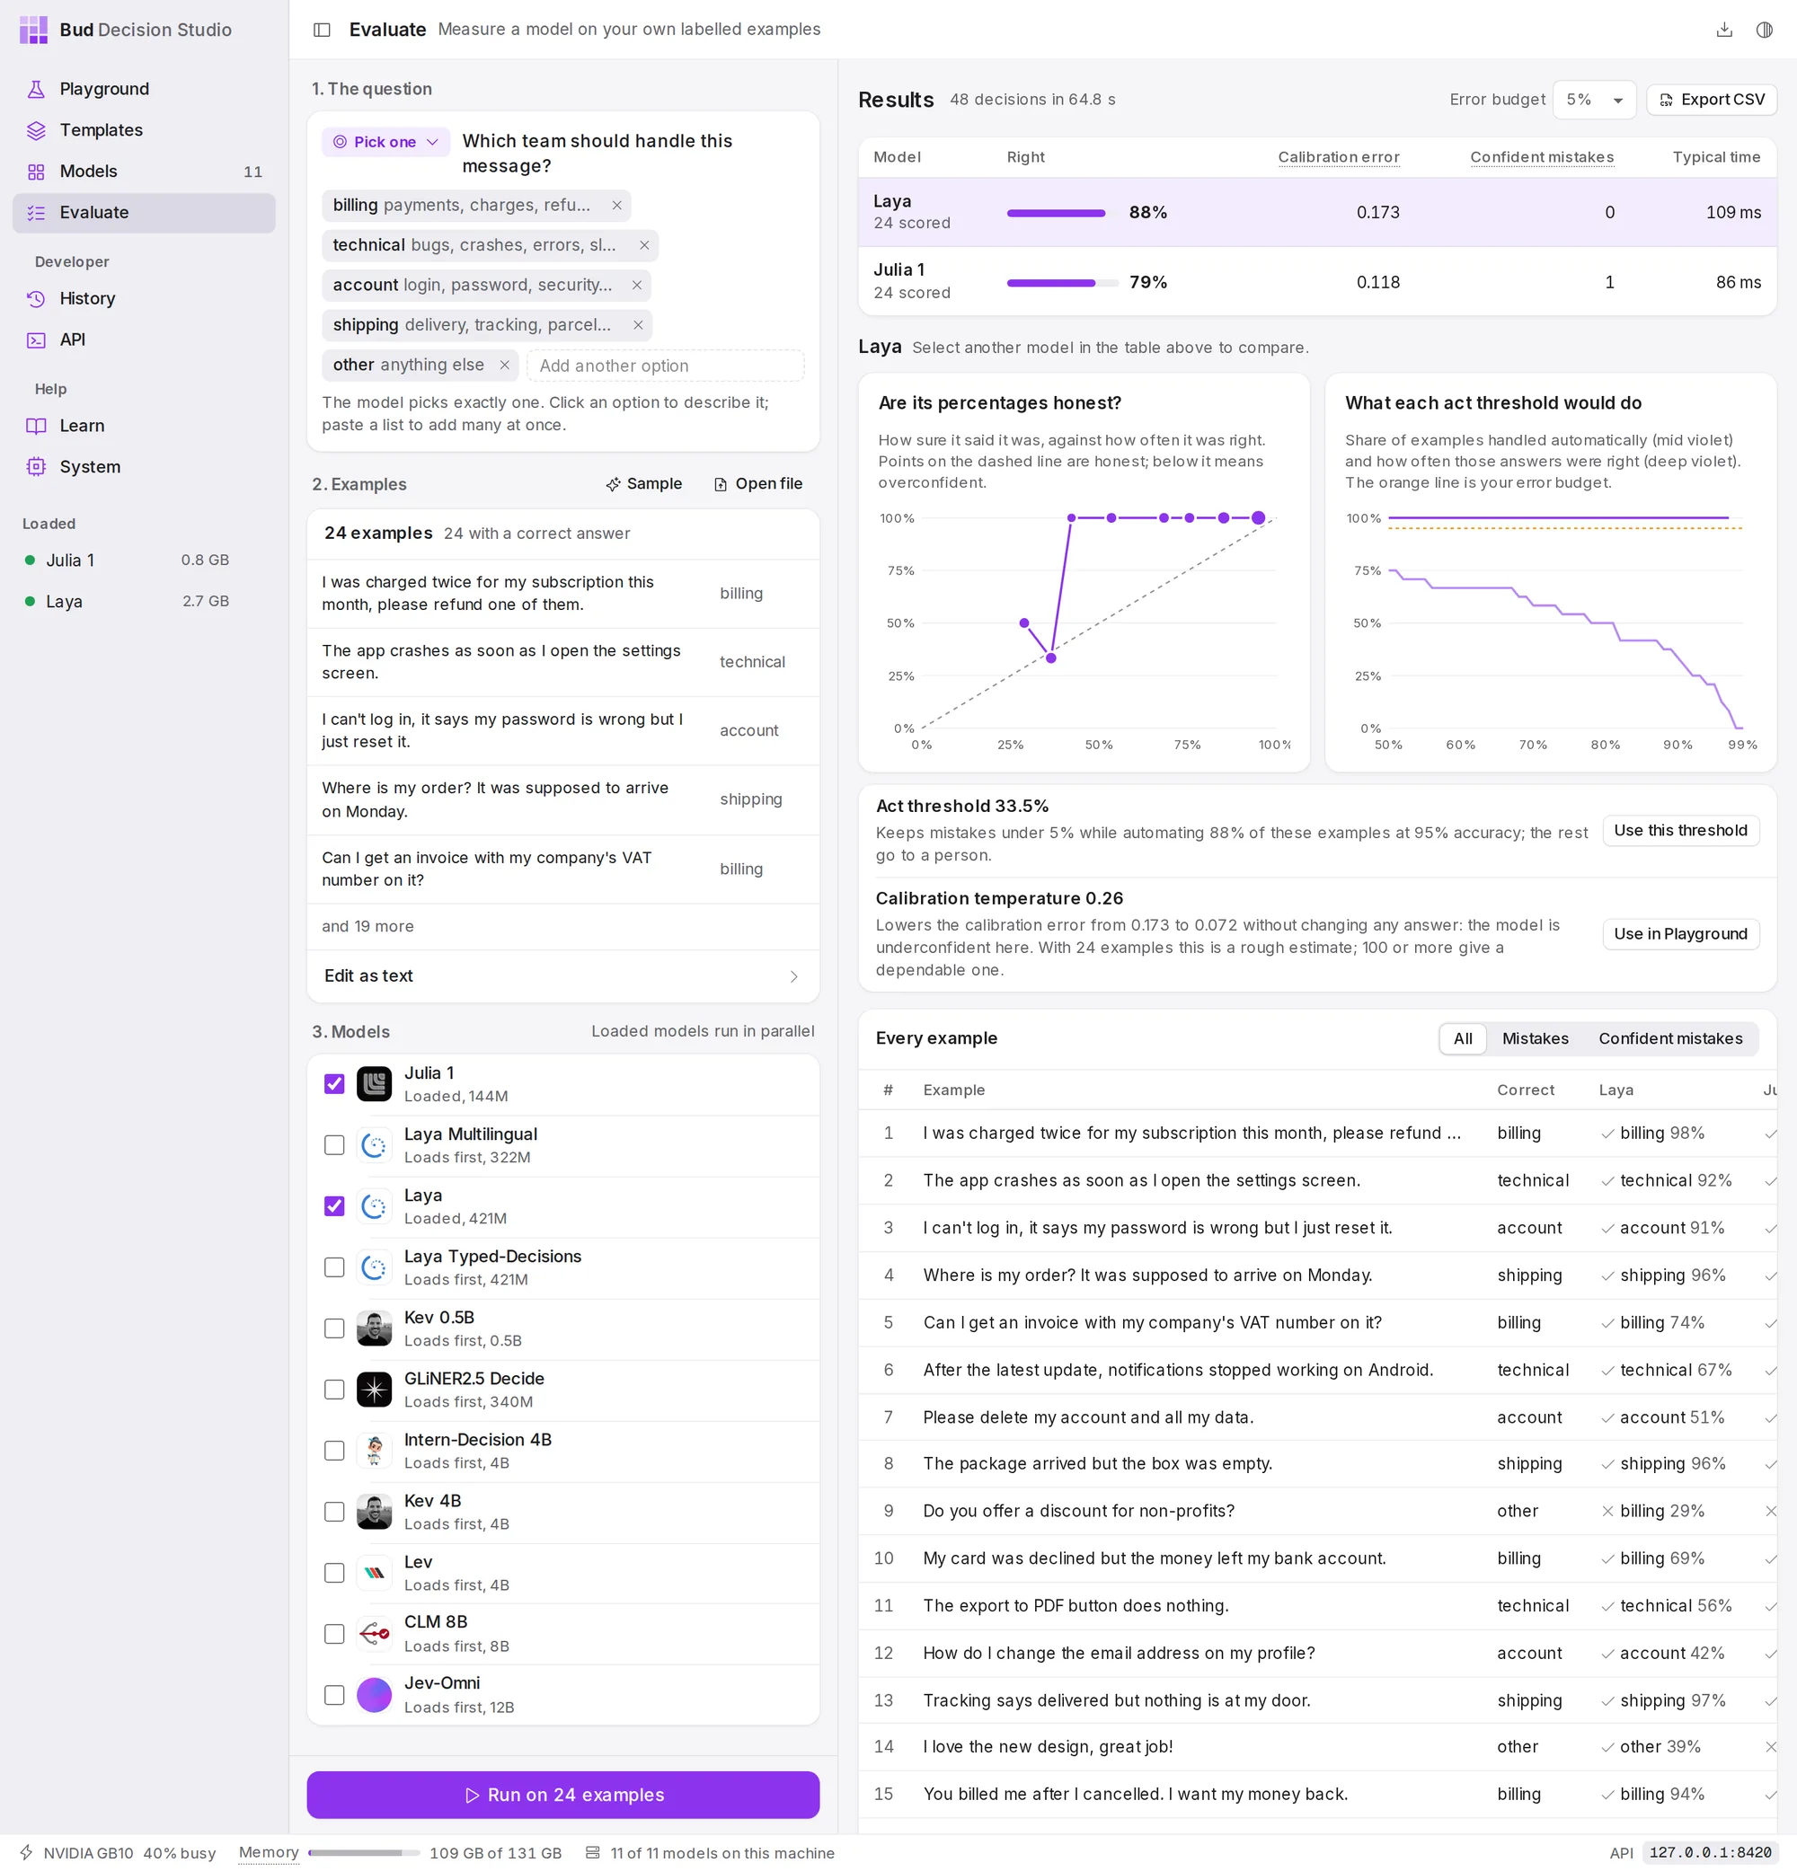Click Laya's 88% accuracy bar
This screenshot has height=1871, width=1797.
[x=1063, y=213]
